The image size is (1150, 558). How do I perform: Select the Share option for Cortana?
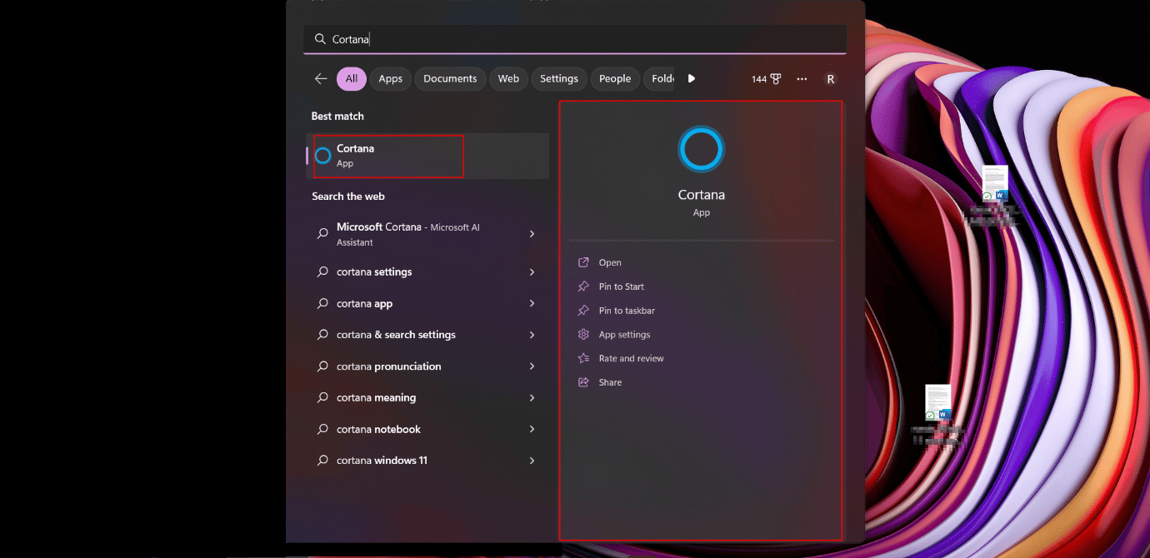[x=610, y=382]
